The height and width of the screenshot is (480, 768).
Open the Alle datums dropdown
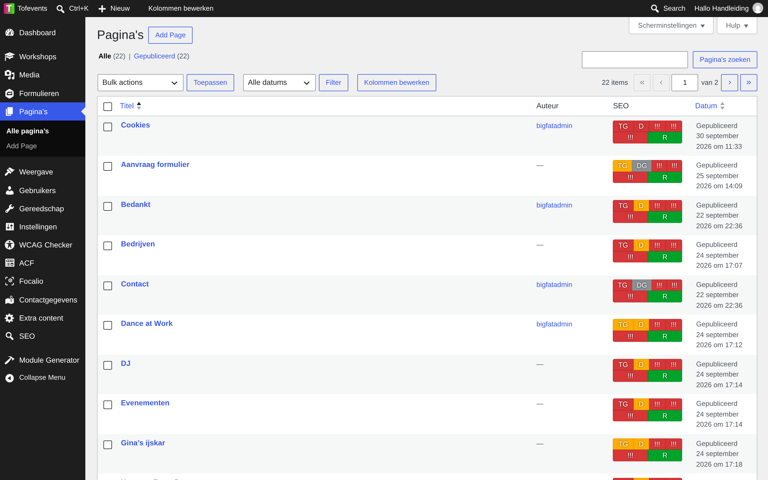[x=279, y=83]
